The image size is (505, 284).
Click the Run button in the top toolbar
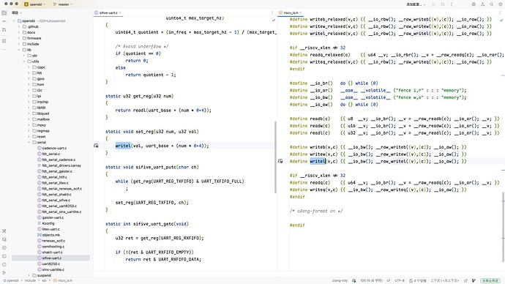coord(434,4)
